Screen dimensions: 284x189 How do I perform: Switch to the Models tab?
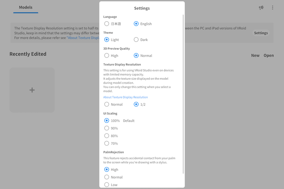(x=26, y=7)
